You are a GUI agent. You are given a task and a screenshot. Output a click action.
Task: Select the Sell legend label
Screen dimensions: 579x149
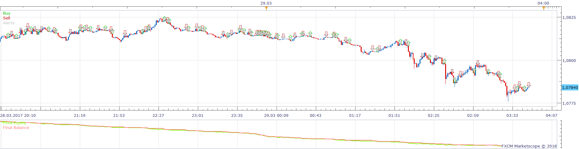pyautogui.click(x=7, y=18)
